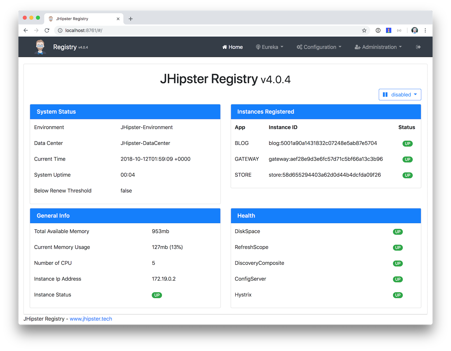
Task: Click the JHipster mascot logo
Action: tap(40, 47)
